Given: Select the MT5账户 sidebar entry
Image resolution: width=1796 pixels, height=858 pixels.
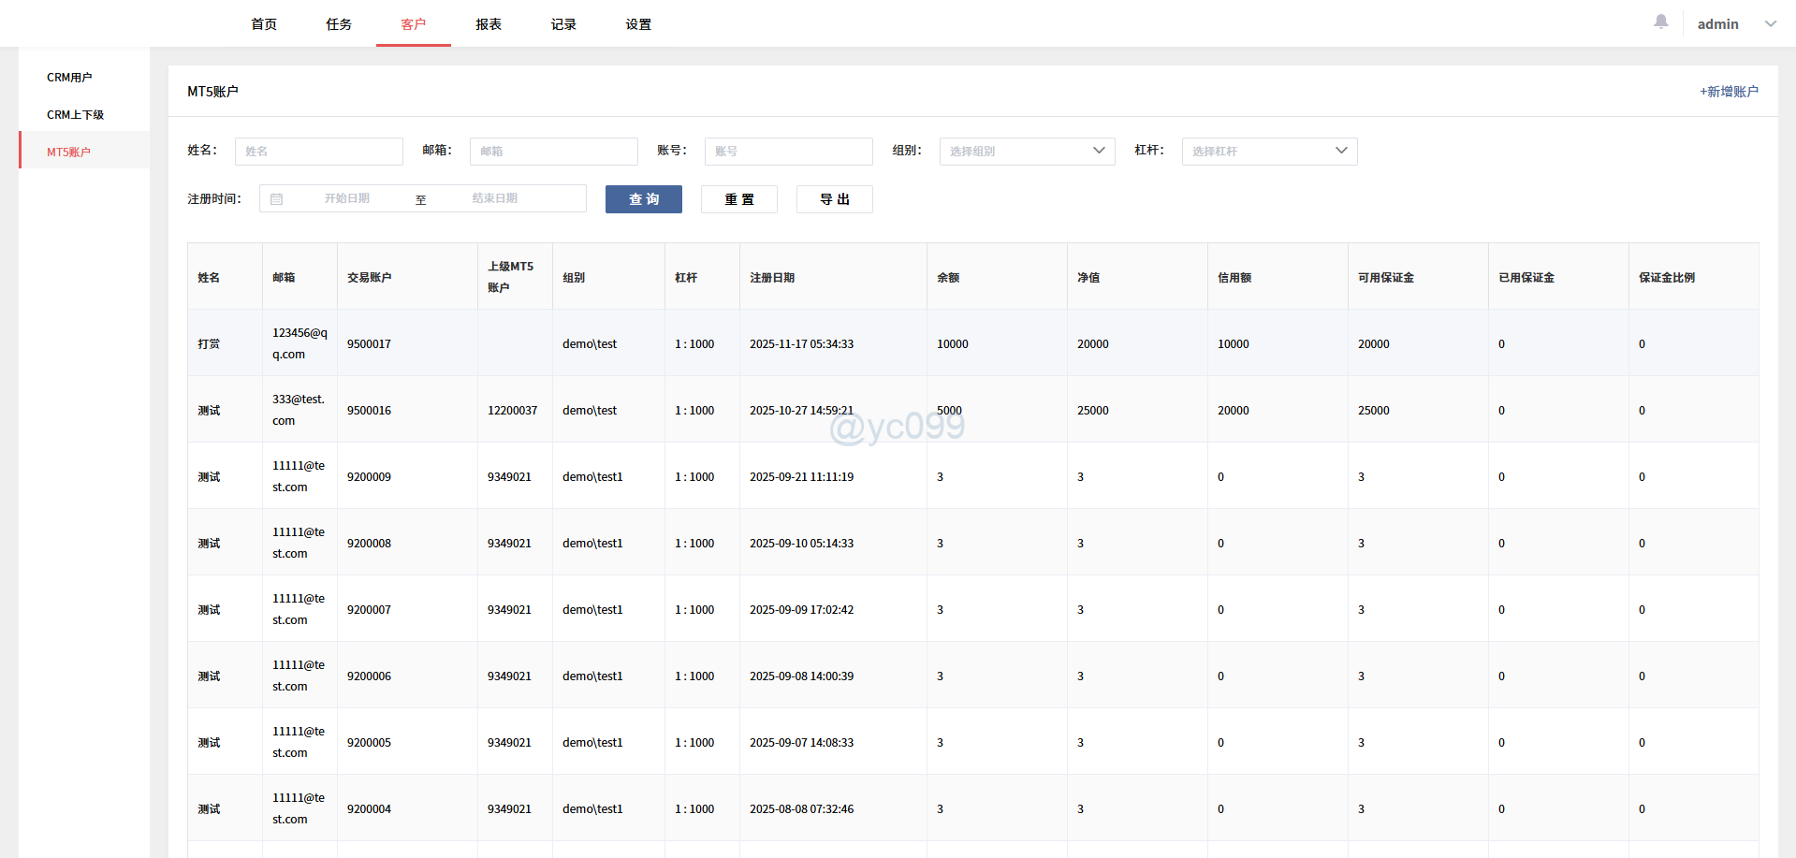Looking at the screenshot, I should click(x=68, y=151).
